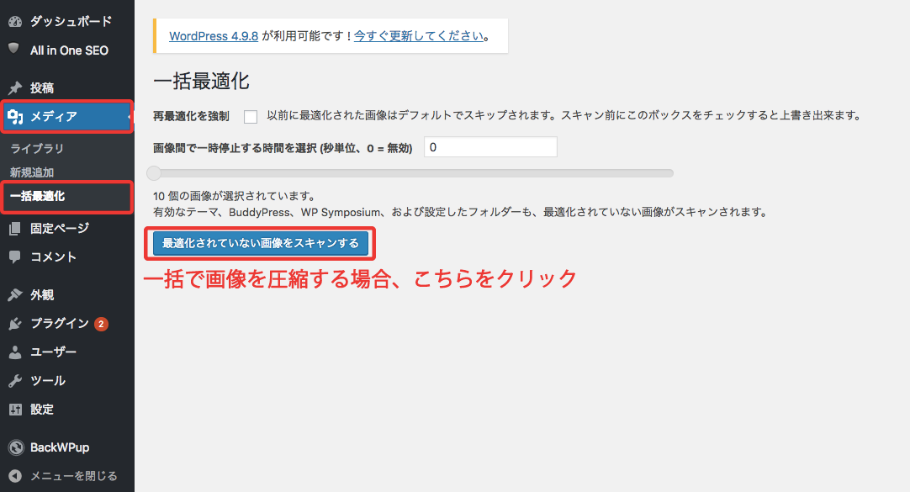
Task: Open the Add New (新規追加) media item
Action: click(x=32, y=172)
